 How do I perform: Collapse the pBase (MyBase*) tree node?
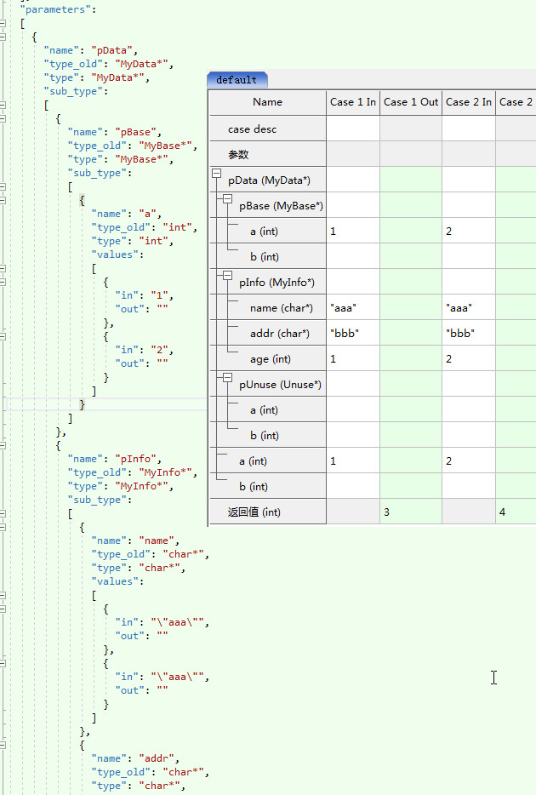pos(227,199)
